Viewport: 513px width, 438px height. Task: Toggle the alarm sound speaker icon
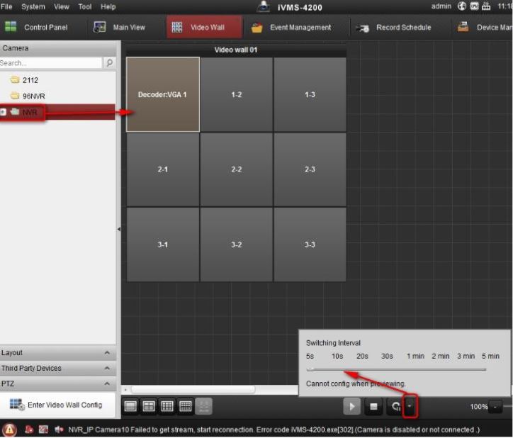click(x=59, y=429)
